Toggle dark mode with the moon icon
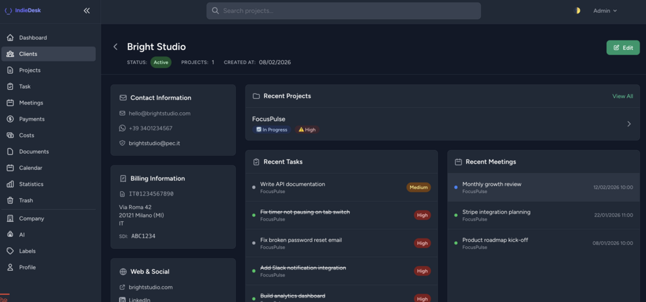This screenshot has width=646, height=302. coord(577,11)
